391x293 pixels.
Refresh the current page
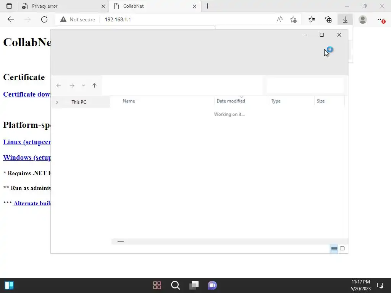click(x=44, y=19)
